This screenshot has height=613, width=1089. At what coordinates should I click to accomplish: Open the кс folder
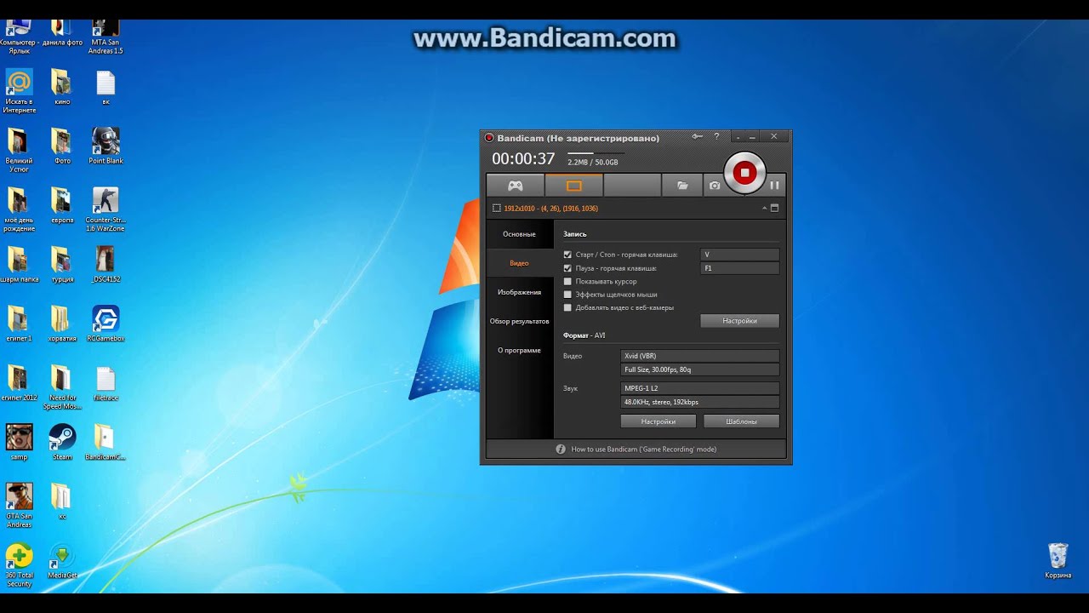(x=62, y=502)
